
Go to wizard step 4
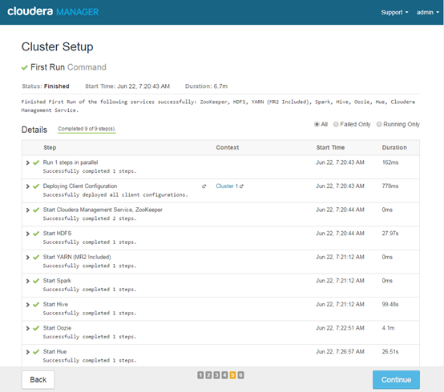[x=224, y=375]
